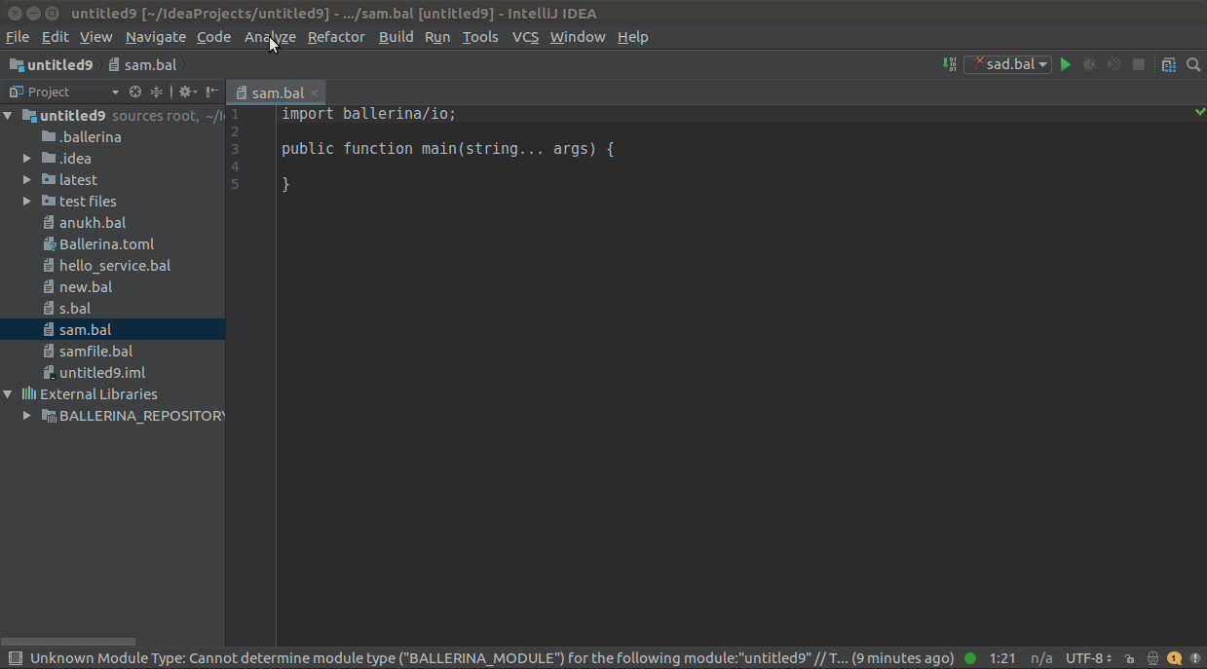Open the Refactor menu
The height and width of the screenshot is (669, 1207).
point(336,37)
